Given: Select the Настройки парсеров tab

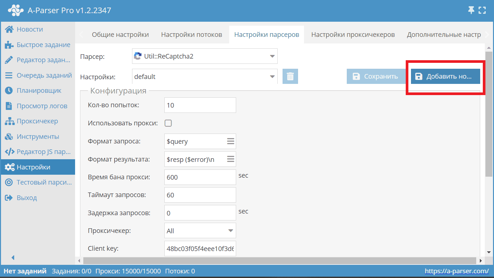Looking at the screenshot, I should (267, 35).
